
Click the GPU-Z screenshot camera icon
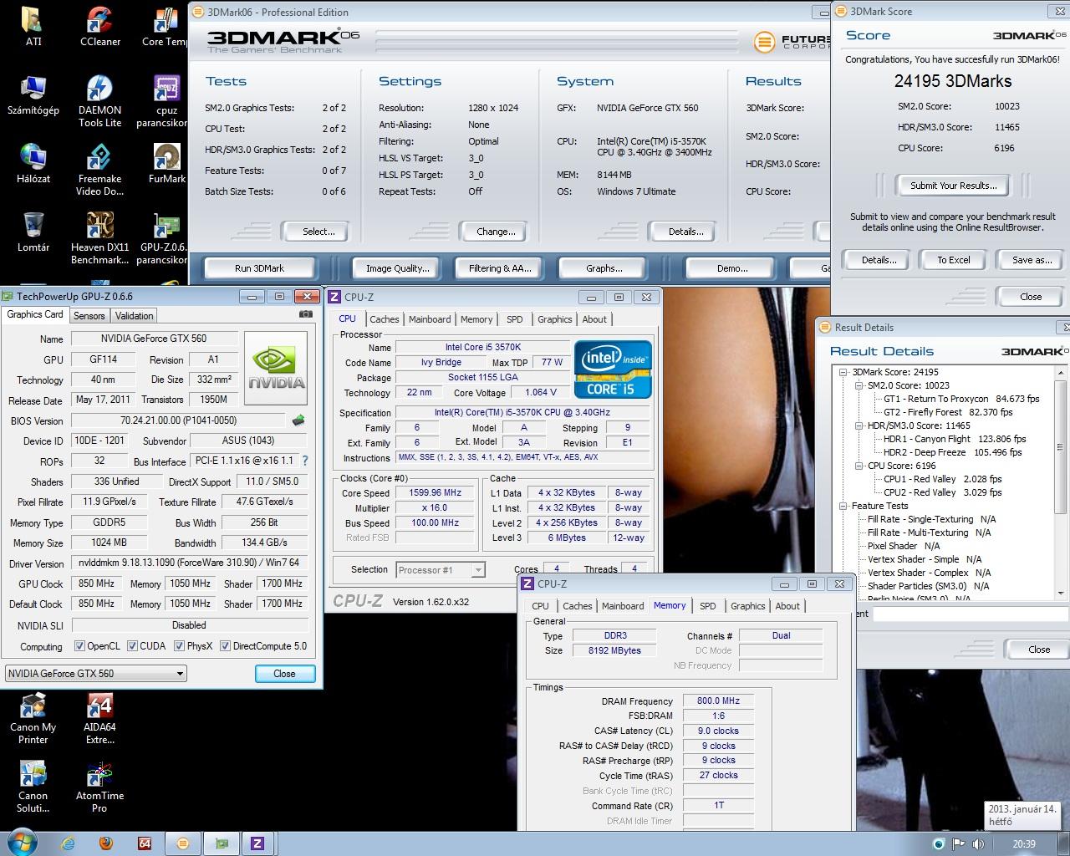306,315
